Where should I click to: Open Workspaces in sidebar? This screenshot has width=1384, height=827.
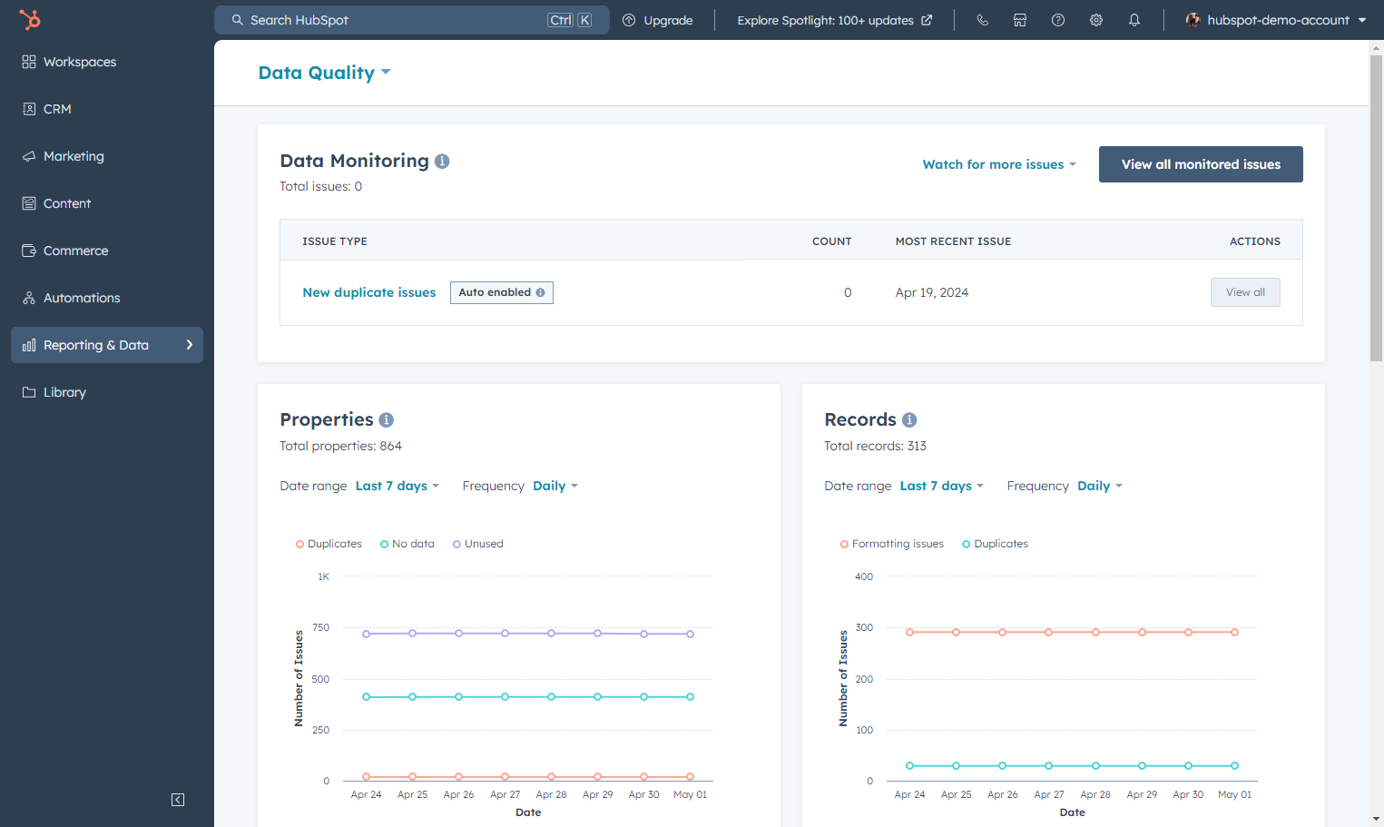tap(107, 62)
